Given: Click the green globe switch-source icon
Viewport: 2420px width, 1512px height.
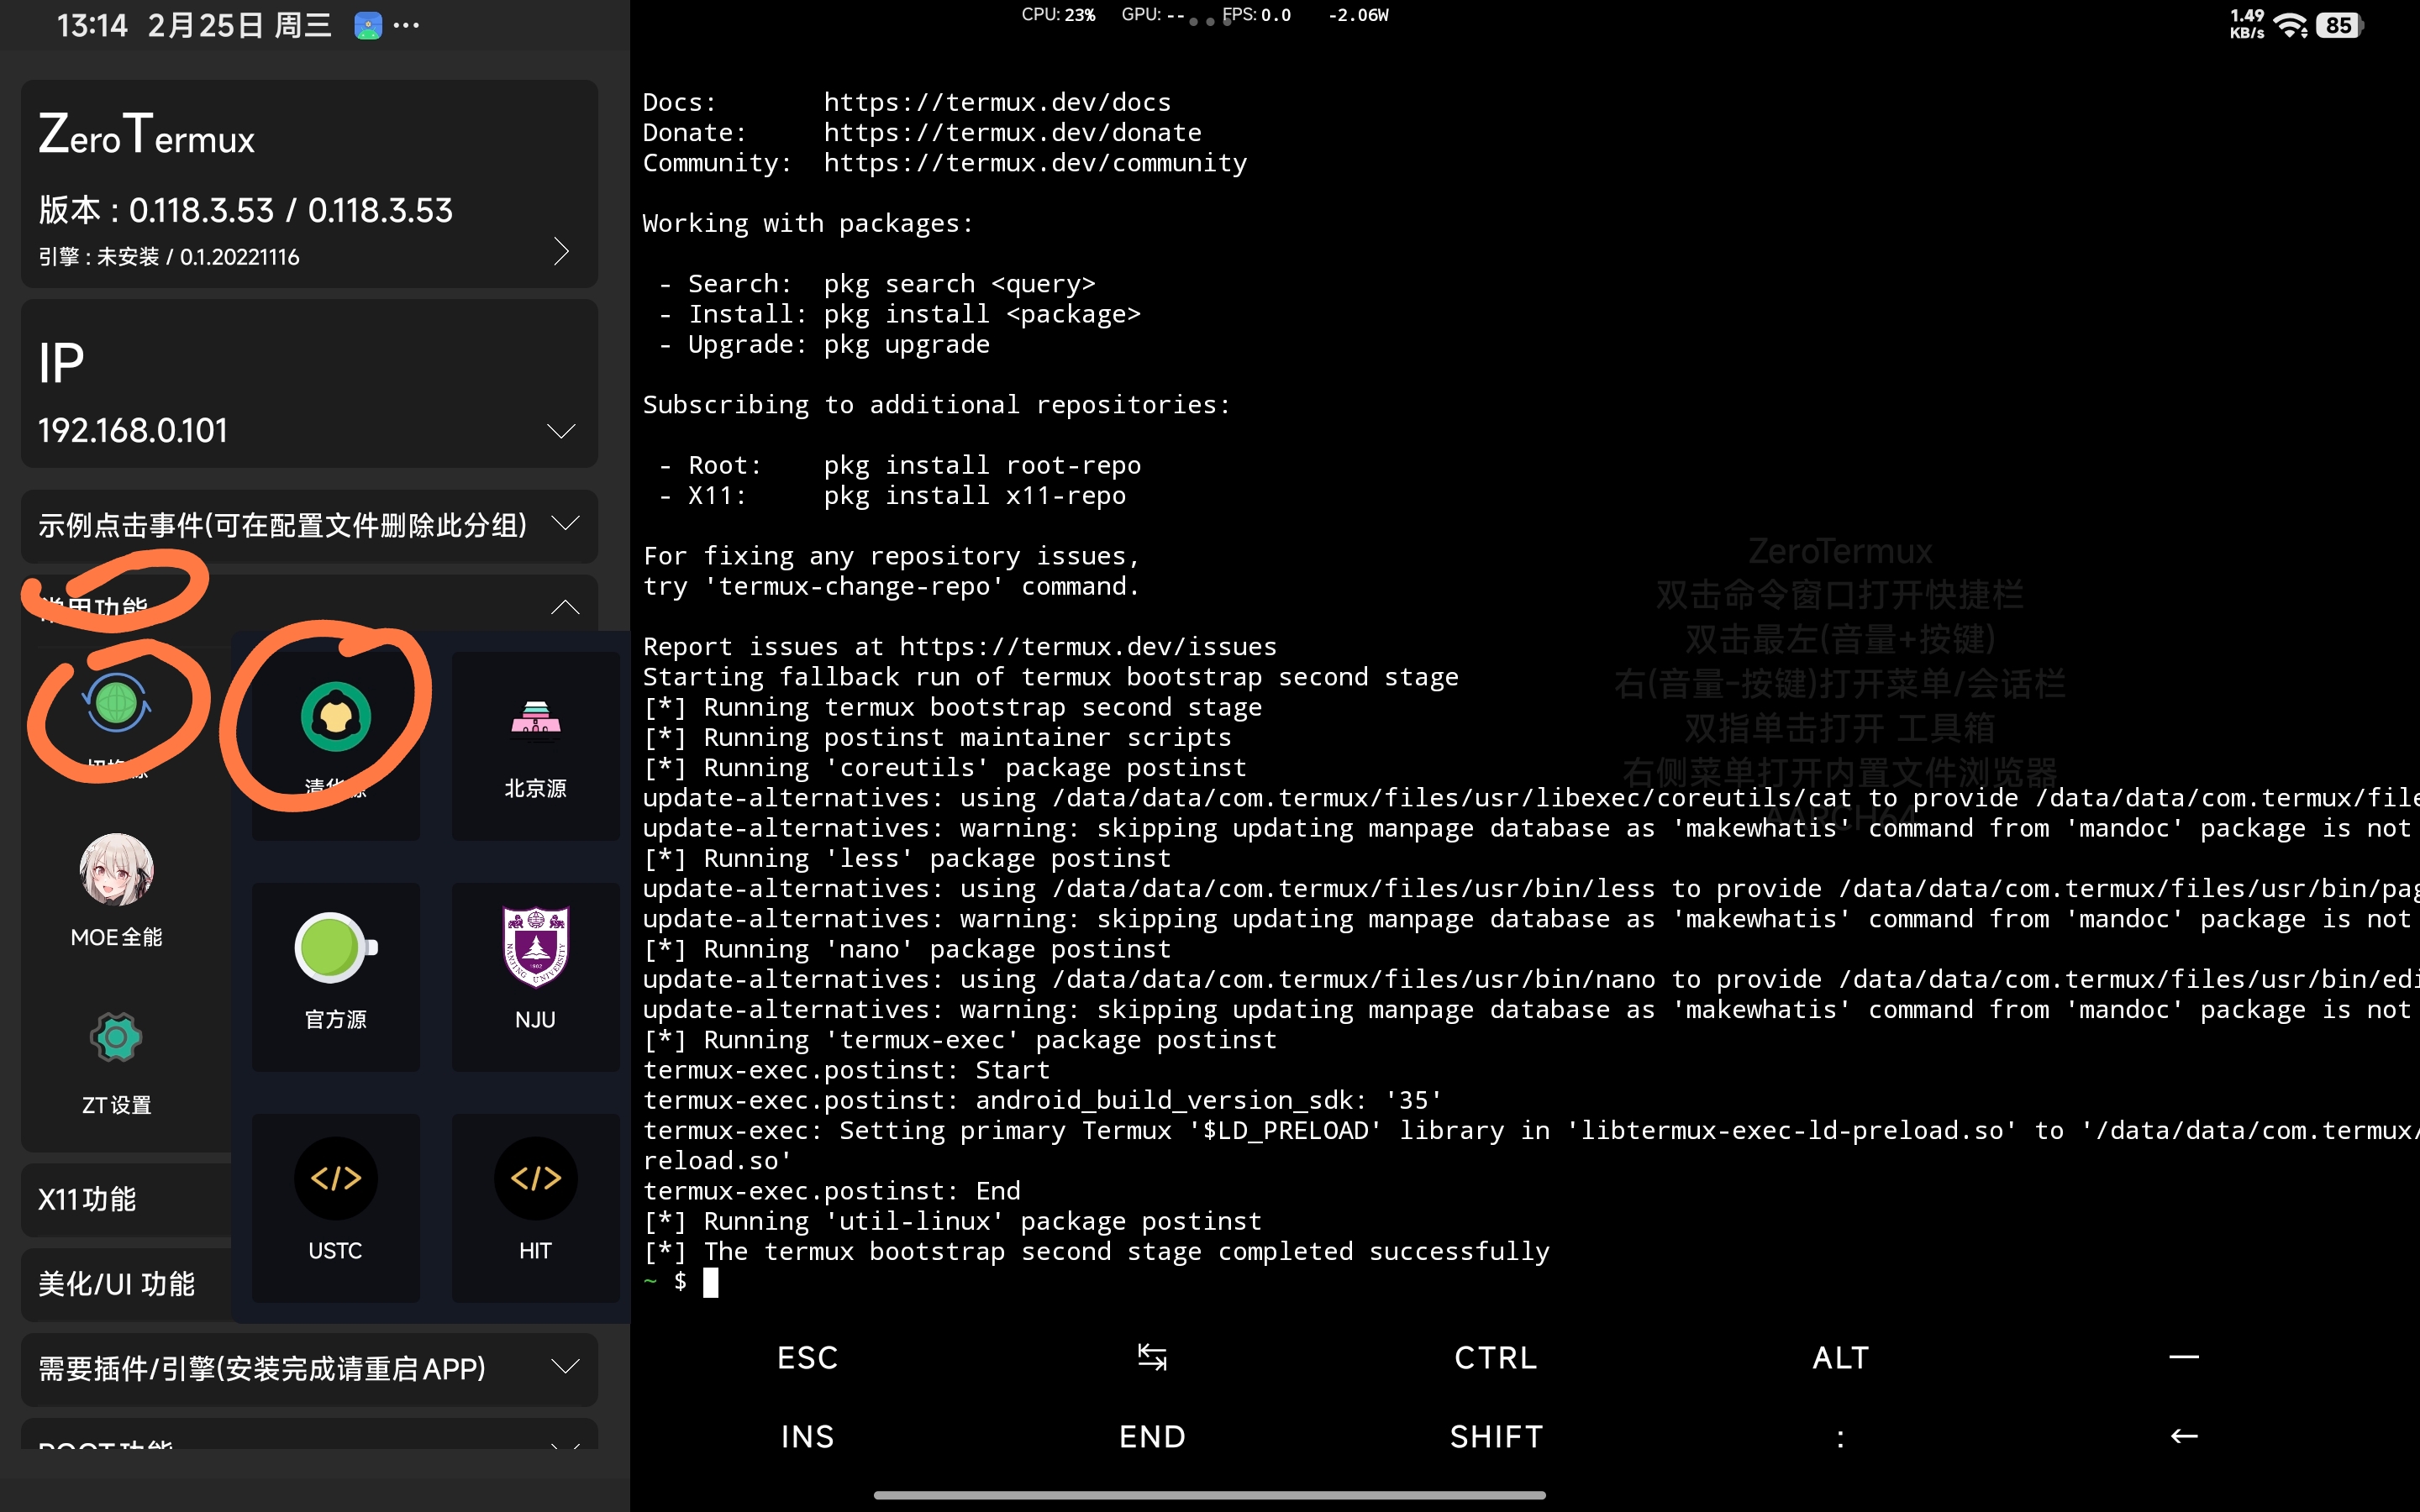Looking at the screenshot, I should click(x=116, y=703).
